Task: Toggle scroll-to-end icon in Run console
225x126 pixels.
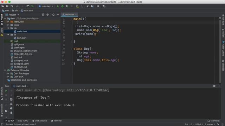Action: click(11, 104)
